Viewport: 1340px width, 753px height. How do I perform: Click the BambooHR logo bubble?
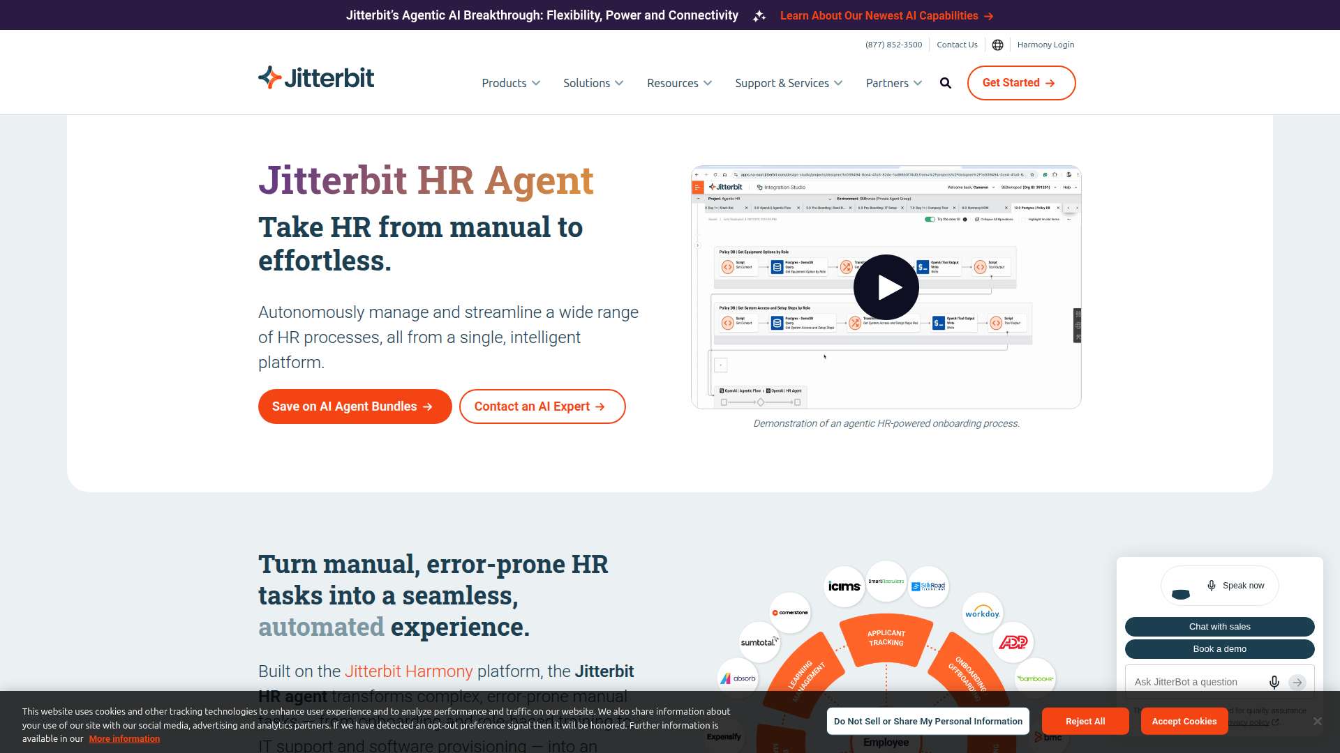1035,678
